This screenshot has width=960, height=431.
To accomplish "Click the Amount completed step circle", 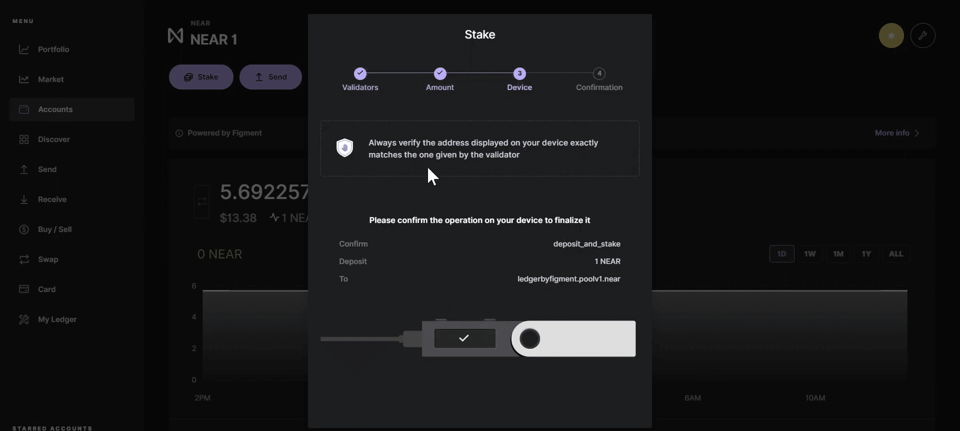I will 439,73.
